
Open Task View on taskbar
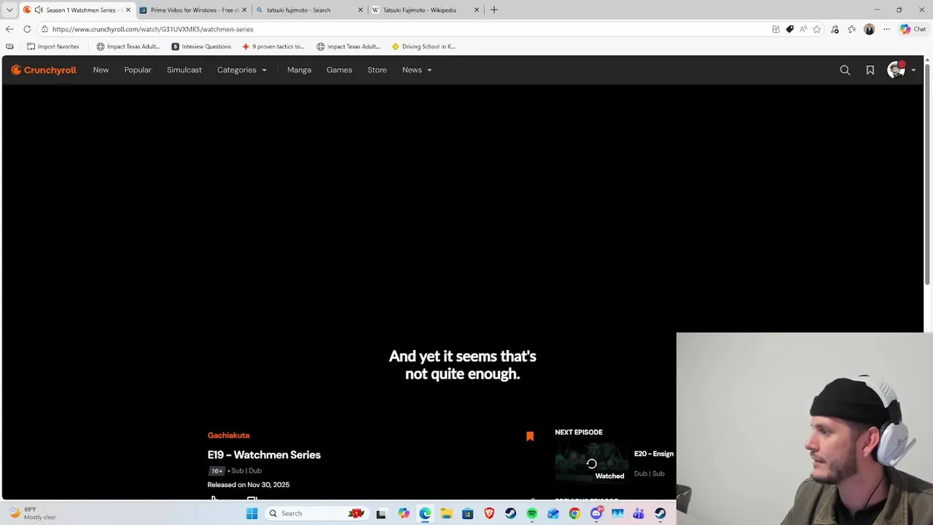pyautogui.click(x=380, y=513)
